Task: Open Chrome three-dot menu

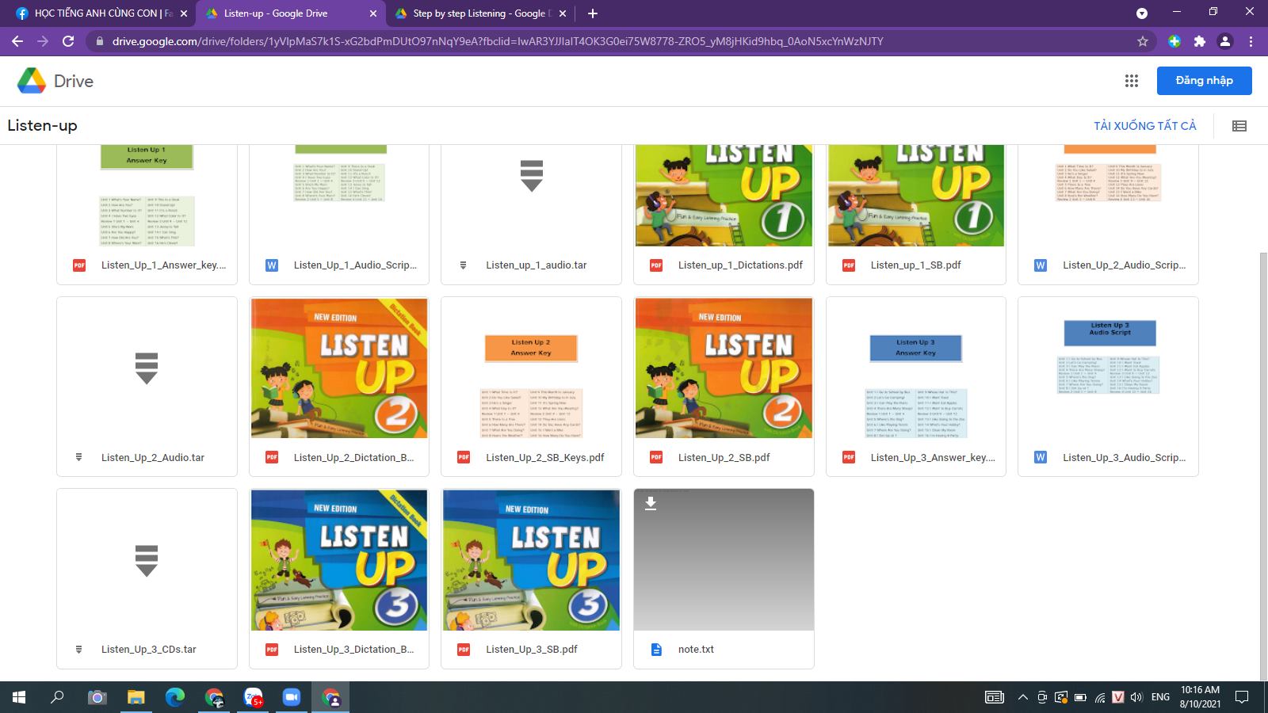Action: coord(1251,41)
